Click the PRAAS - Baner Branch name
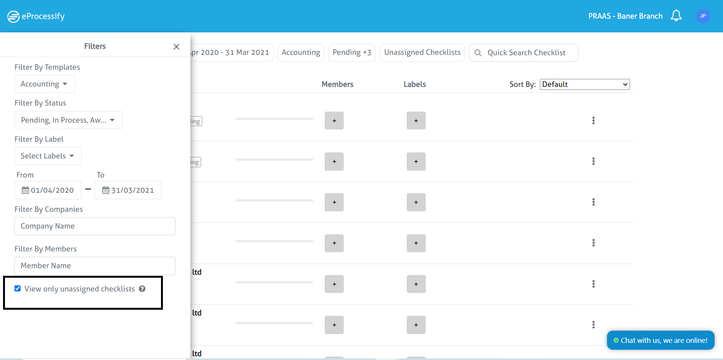Viewport: 723px width, 360px height. pyautogui.click(x=625, y=16)
